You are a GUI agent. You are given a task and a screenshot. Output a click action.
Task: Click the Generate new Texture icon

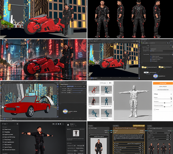3,150
